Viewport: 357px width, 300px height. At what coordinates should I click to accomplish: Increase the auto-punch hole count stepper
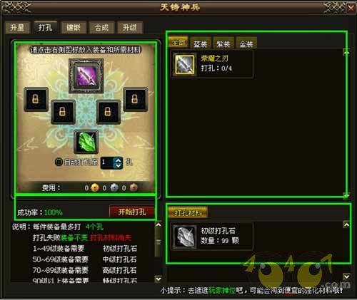pyautogui.click(x=119, y=160)
